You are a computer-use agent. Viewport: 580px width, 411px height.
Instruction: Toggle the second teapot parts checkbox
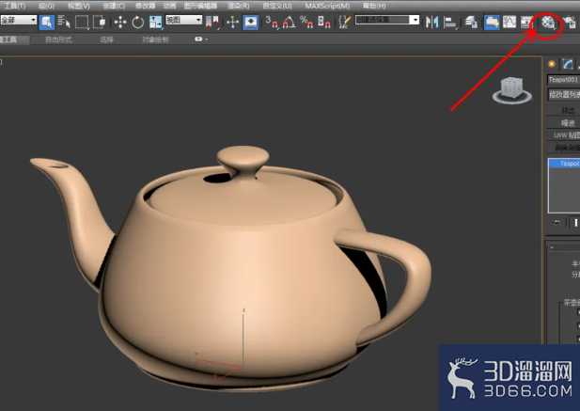click(x=578, y=325)
